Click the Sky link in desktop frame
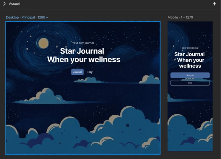Image resolution: width=221 pixels, height=159 pixels. click(90, 72)
